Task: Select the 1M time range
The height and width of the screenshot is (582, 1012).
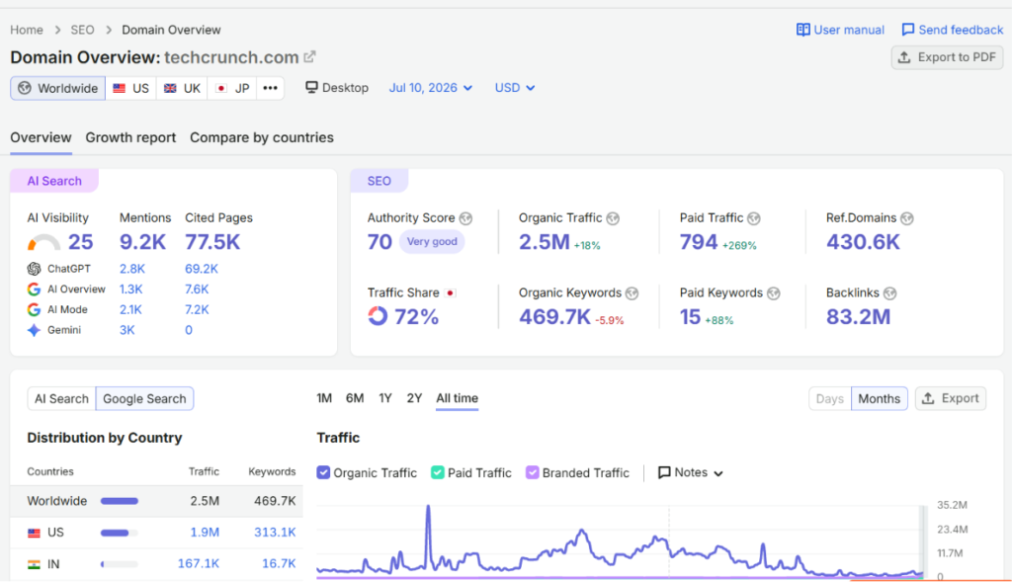Action: [x=324, y=398]
